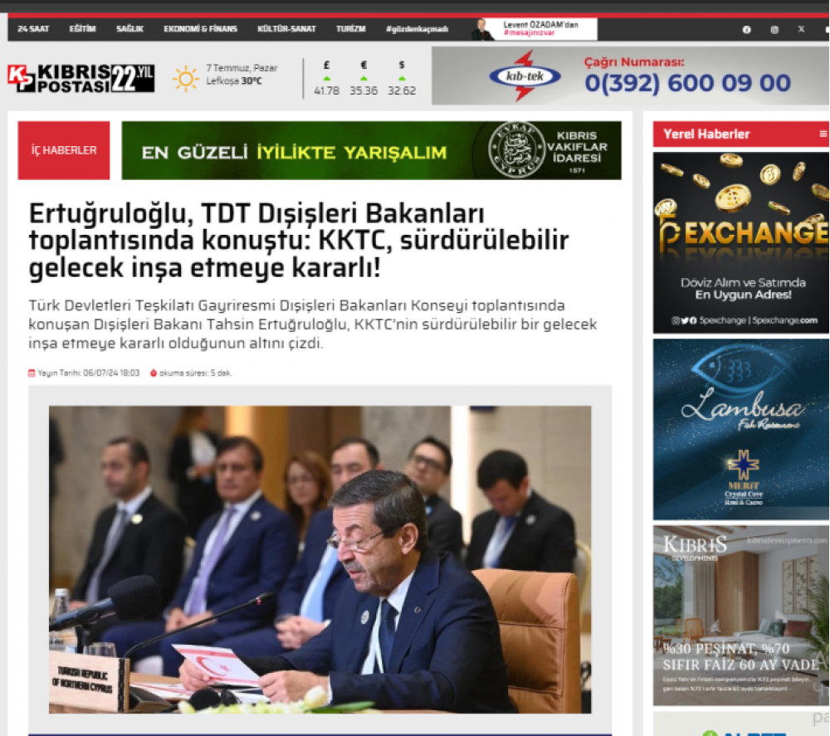This screenshot has height=736, width=830.
Task: Expand the Yerel Haberler hamburger menu
Action: click(823, 134)
